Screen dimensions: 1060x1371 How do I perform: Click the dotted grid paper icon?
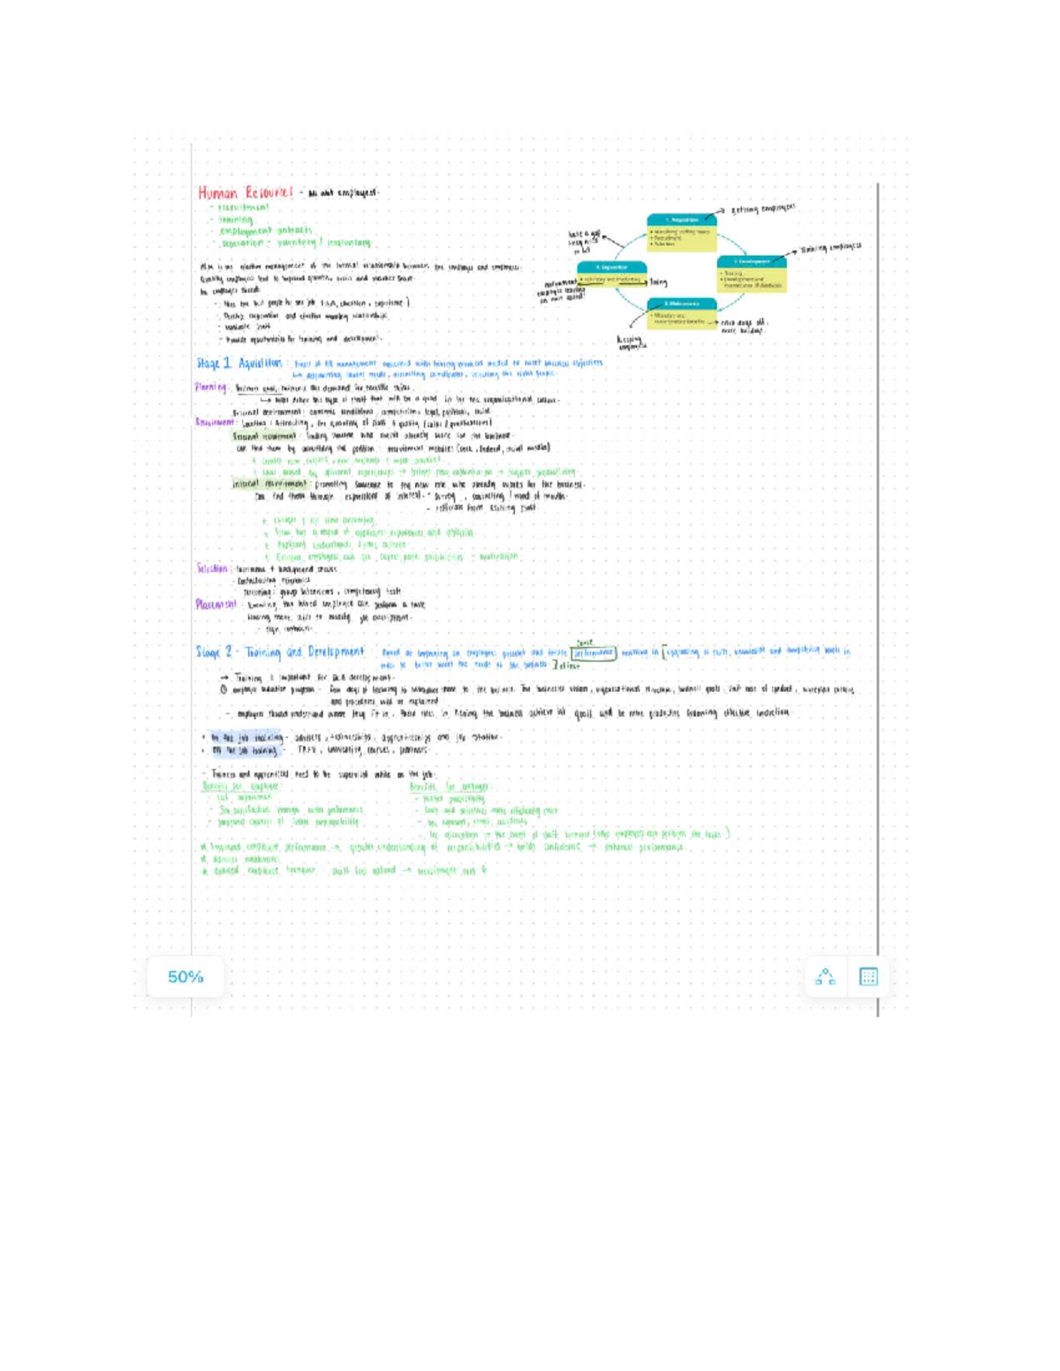pyautogui.click(x=868, y=976)
